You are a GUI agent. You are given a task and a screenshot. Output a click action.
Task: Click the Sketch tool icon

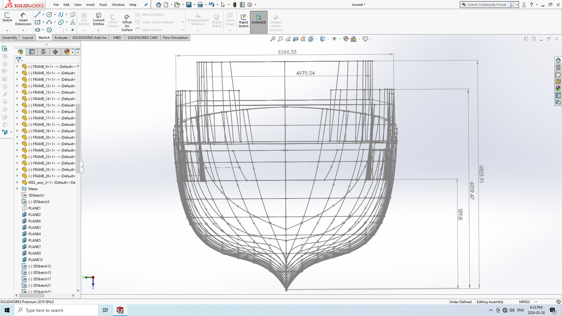pos(7,17)
